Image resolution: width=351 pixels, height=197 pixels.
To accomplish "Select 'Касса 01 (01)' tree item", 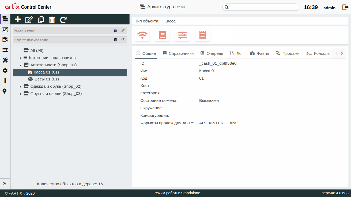I will [x=70, y=72].
